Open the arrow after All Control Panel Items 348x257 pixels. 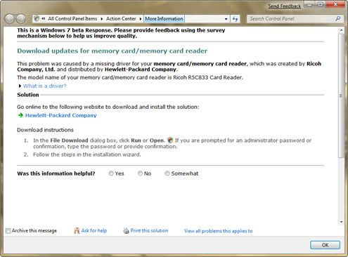pyautogui.click(x=102, y=19)
